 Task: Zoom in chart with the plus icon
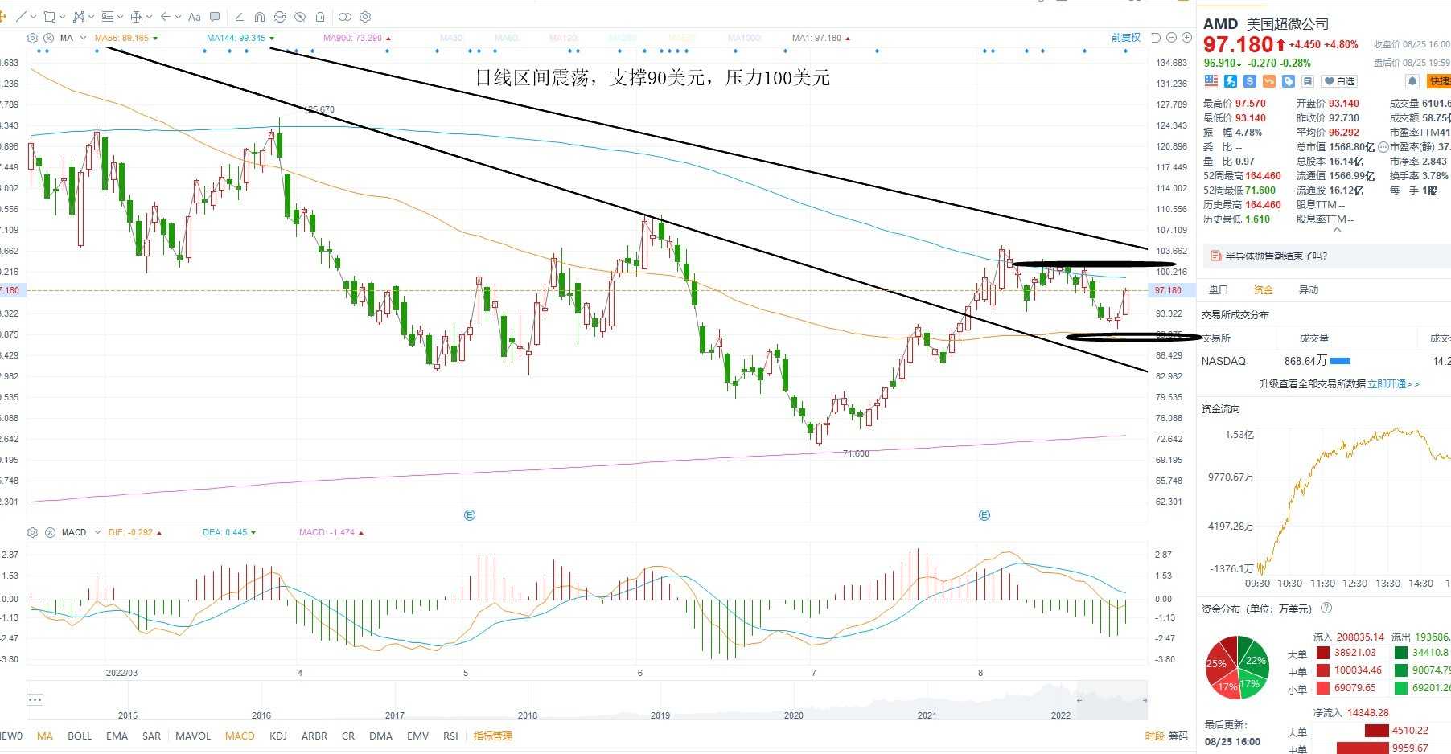point(1186,38)
